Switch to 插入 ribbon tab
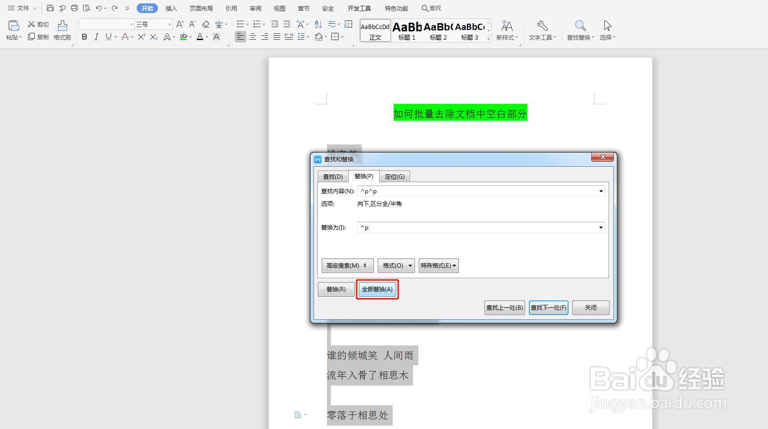The height and width of the screenshot is (429, 768). (x=171, y=9)
